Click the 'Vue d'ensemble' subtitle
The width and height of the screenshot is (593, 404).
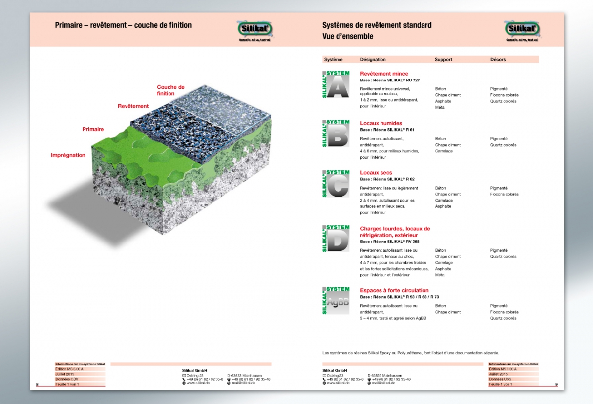(348, 36)
